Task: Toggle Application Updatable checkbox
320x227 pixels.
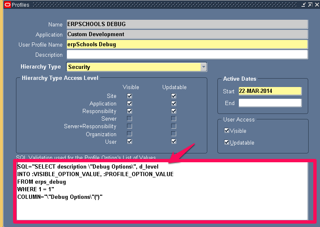Action: click(x=174, y=103)
